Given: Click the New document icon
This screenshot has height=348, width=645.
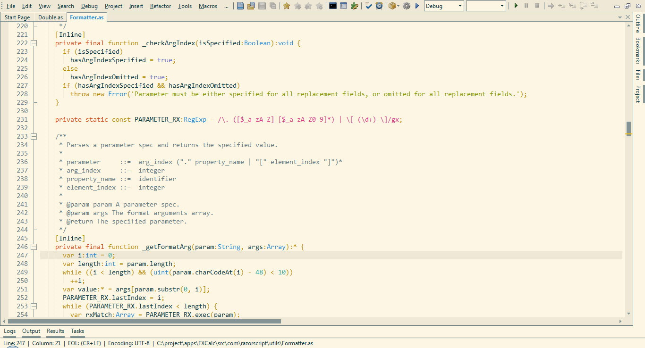Looking at the screenshot, I should click(x=240, y=6).
